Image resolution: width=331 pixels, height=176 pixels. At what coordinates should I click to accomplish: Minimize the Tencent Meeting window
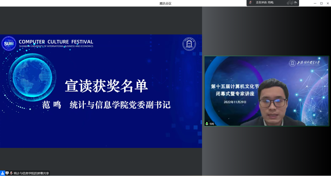pyautogui.click(x=315, y=3)
